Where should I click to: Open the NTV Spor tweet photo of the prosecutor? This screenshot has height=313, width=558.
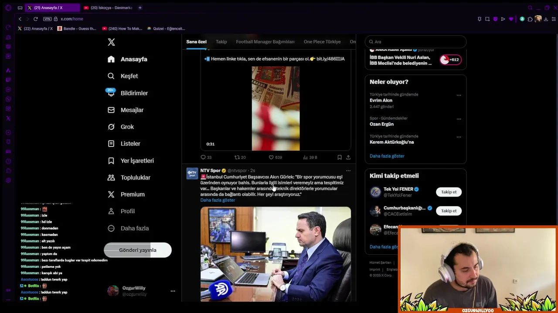(276, 254)
